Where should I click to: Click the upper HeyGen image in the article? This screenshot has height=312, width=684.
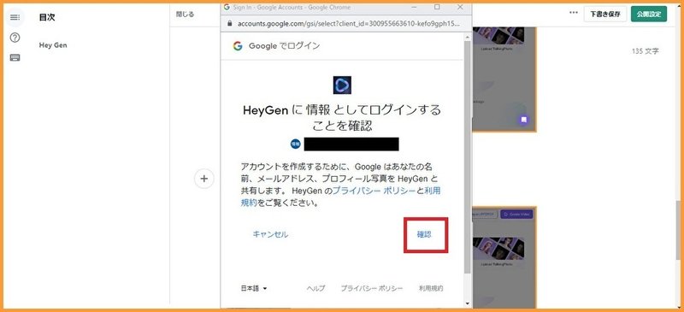pyautogui.click(x=504, y=79)
